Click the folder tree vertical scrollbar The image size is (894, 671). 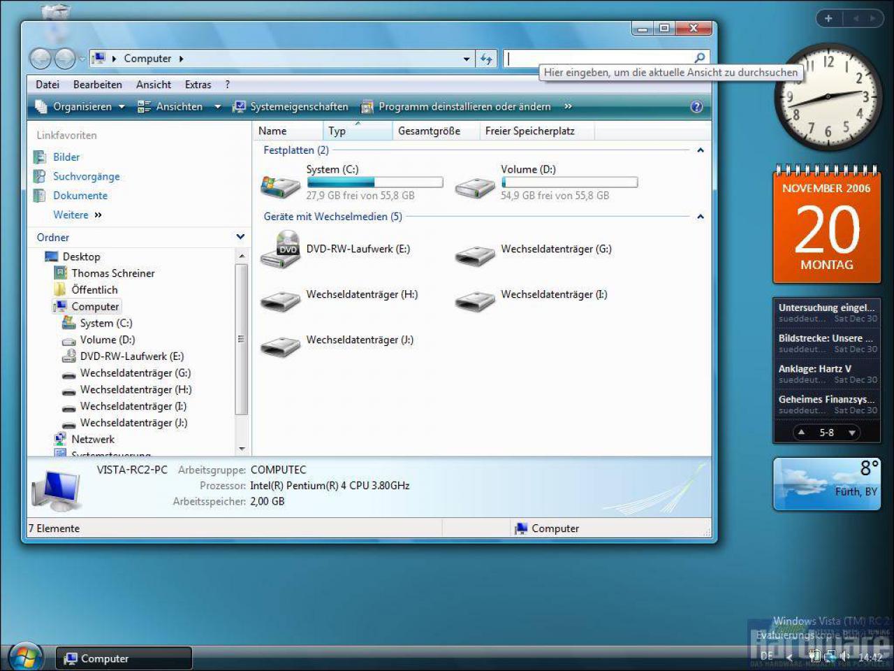click(x=242, y=339)
